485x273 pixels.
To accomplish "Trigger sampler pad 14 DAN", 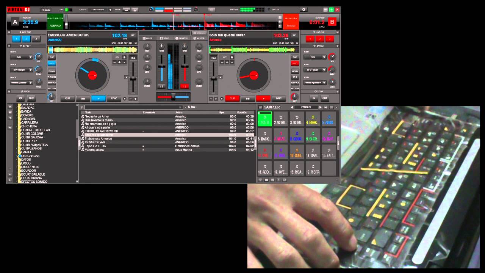I will coord(313,152).
